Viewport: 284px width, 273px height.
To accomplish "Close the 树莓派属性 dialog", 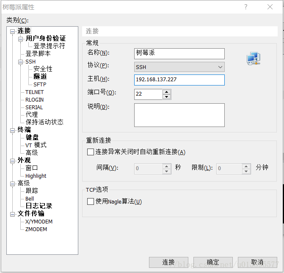I will point(270,7).
